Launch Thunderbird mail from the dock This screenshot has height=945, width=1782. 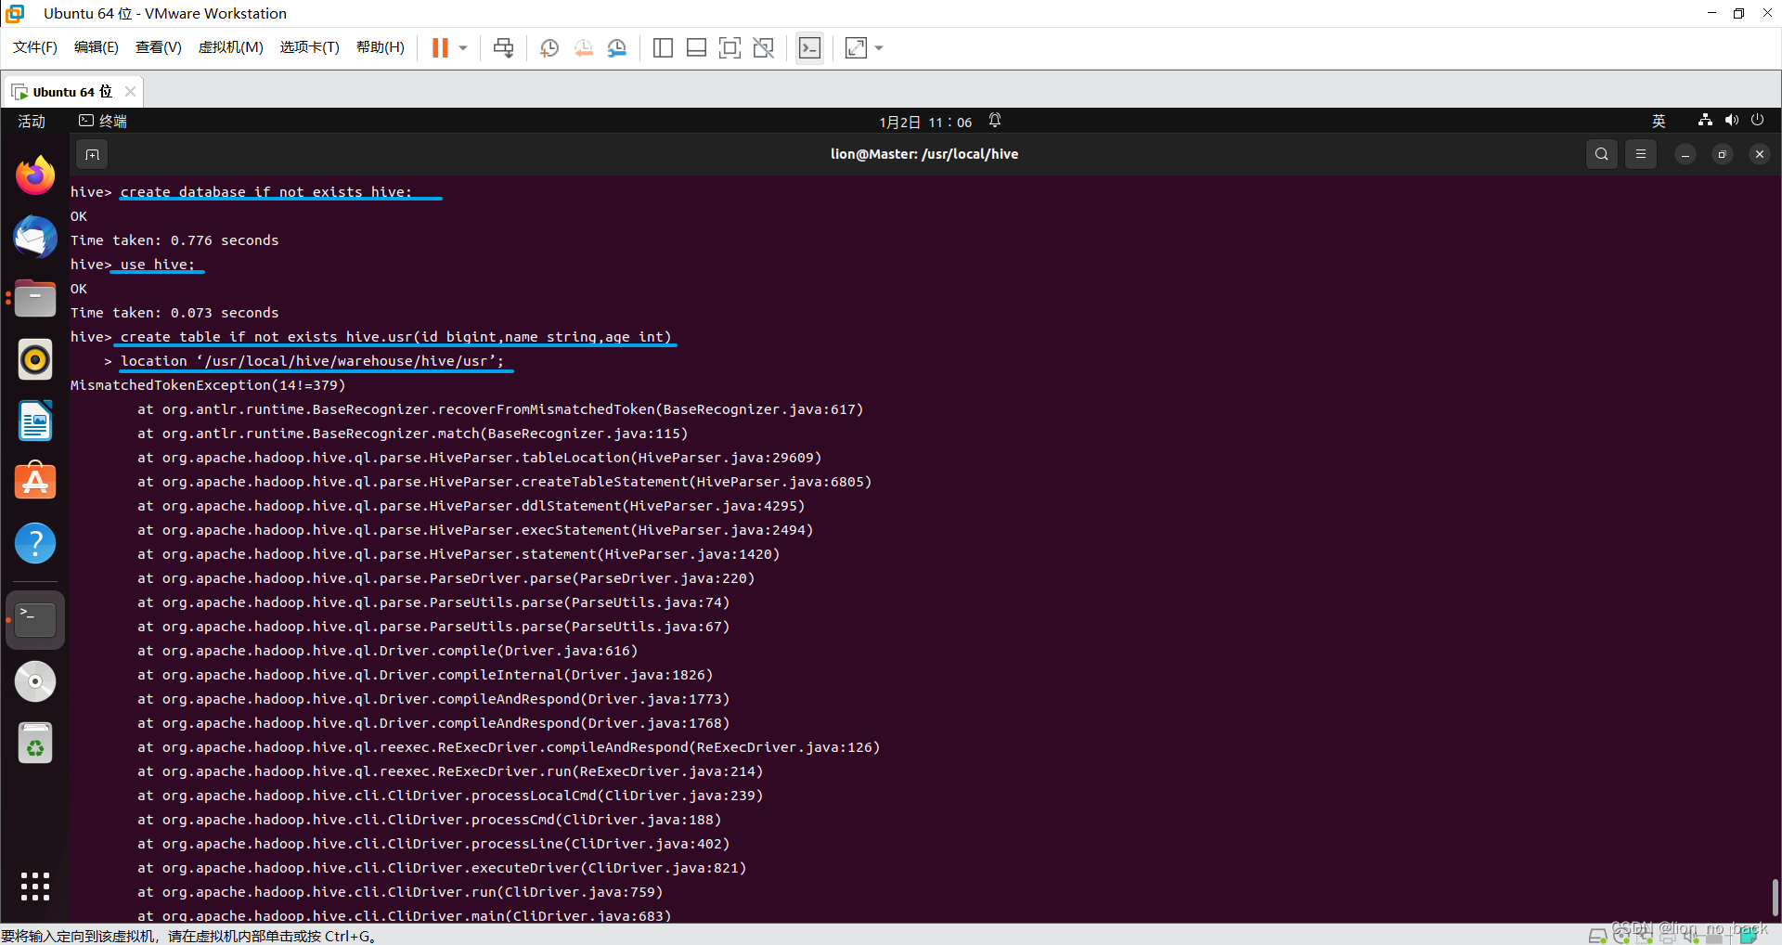[x=35, y=237]
